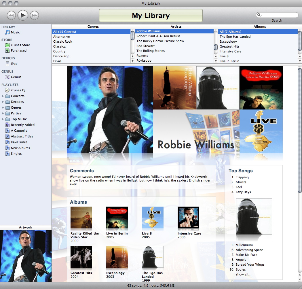Select Intensive Care in Albums browser list
Screen dimensions: 302x289
pos(258,51)
